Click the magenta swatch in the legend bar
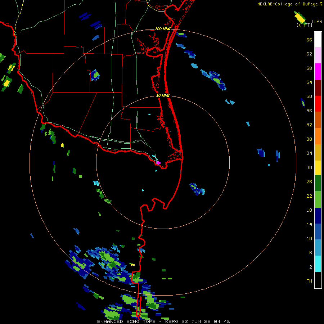 click(318, 72)
